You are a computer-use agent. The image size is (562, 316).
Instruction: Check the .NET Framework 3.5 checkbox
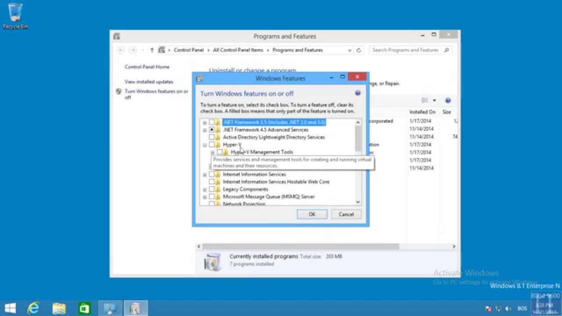click(212, 122)
